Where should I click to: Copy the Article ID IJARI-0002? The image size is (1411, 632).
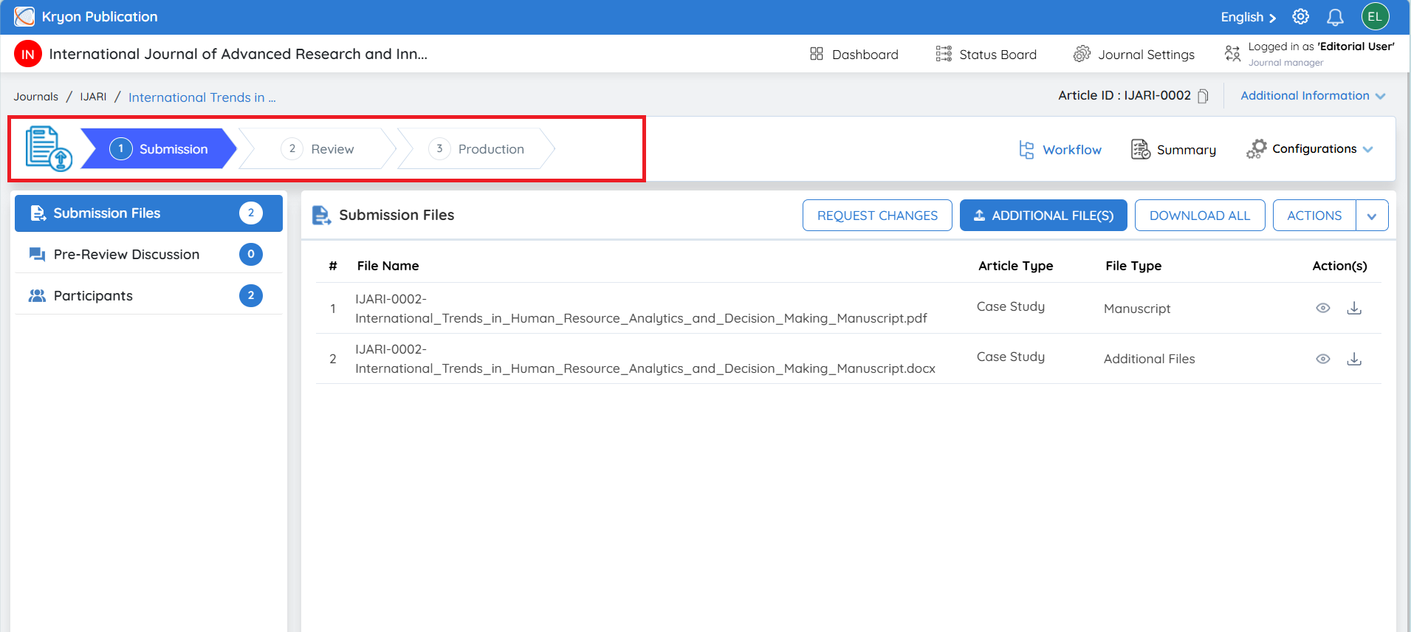pyautogui.click(x=1203, y=96)
